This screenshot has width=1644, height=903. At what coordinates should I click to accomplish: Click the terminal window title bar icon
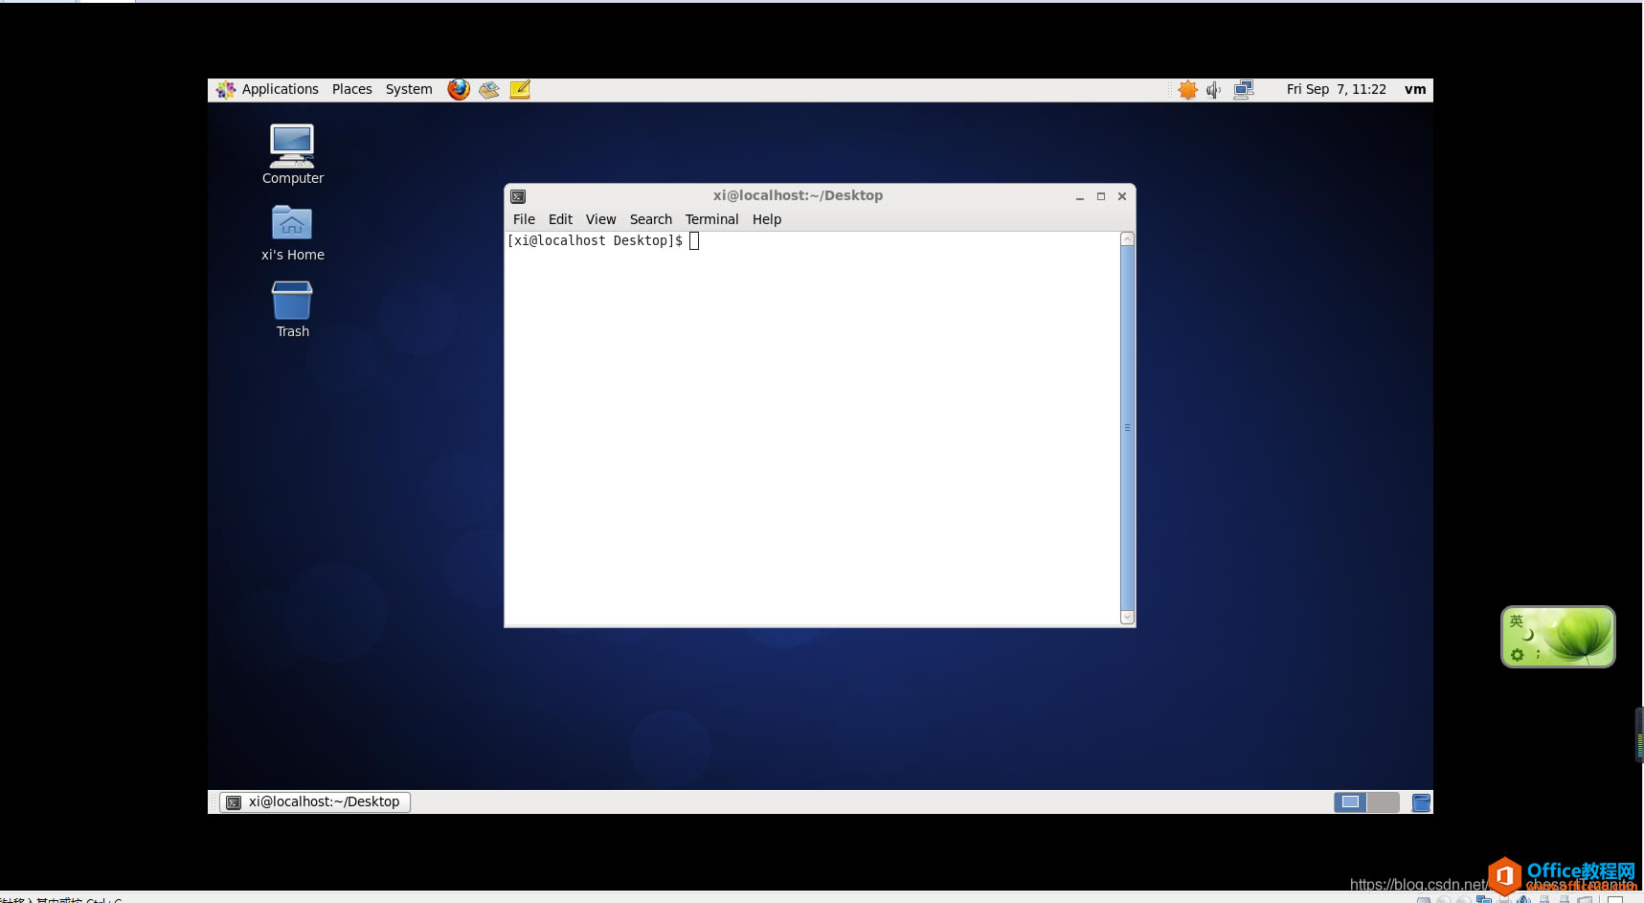pos(518,196)
